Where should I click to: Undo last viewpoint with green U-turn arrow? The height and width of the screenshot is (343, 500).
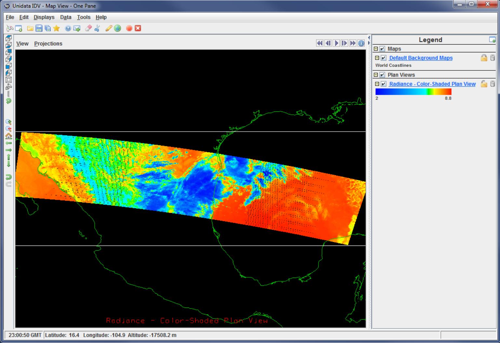click(9, 177)
